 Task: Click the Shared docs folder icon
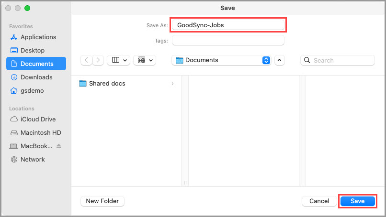pyautogui.click(x=83, y=84)
